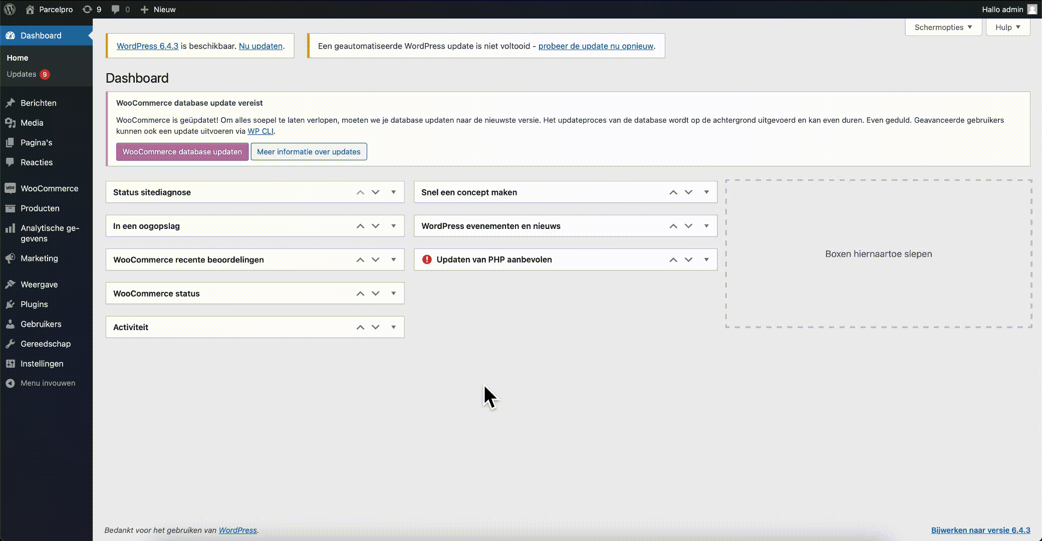Toggle the Status sitediagnose panel open

394,192
